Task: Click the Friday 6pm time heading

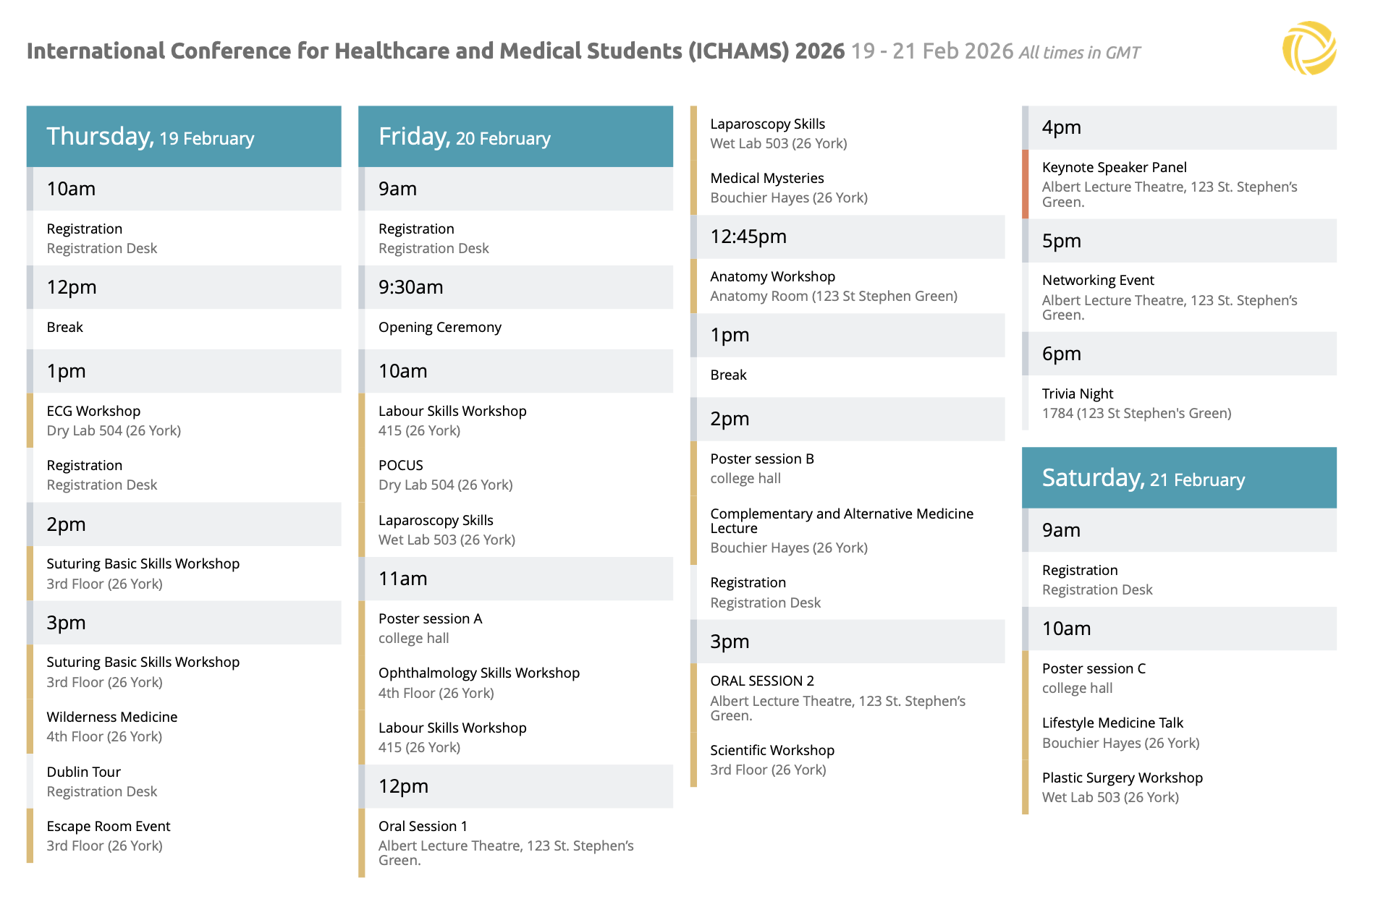Action: (1179, 354)
